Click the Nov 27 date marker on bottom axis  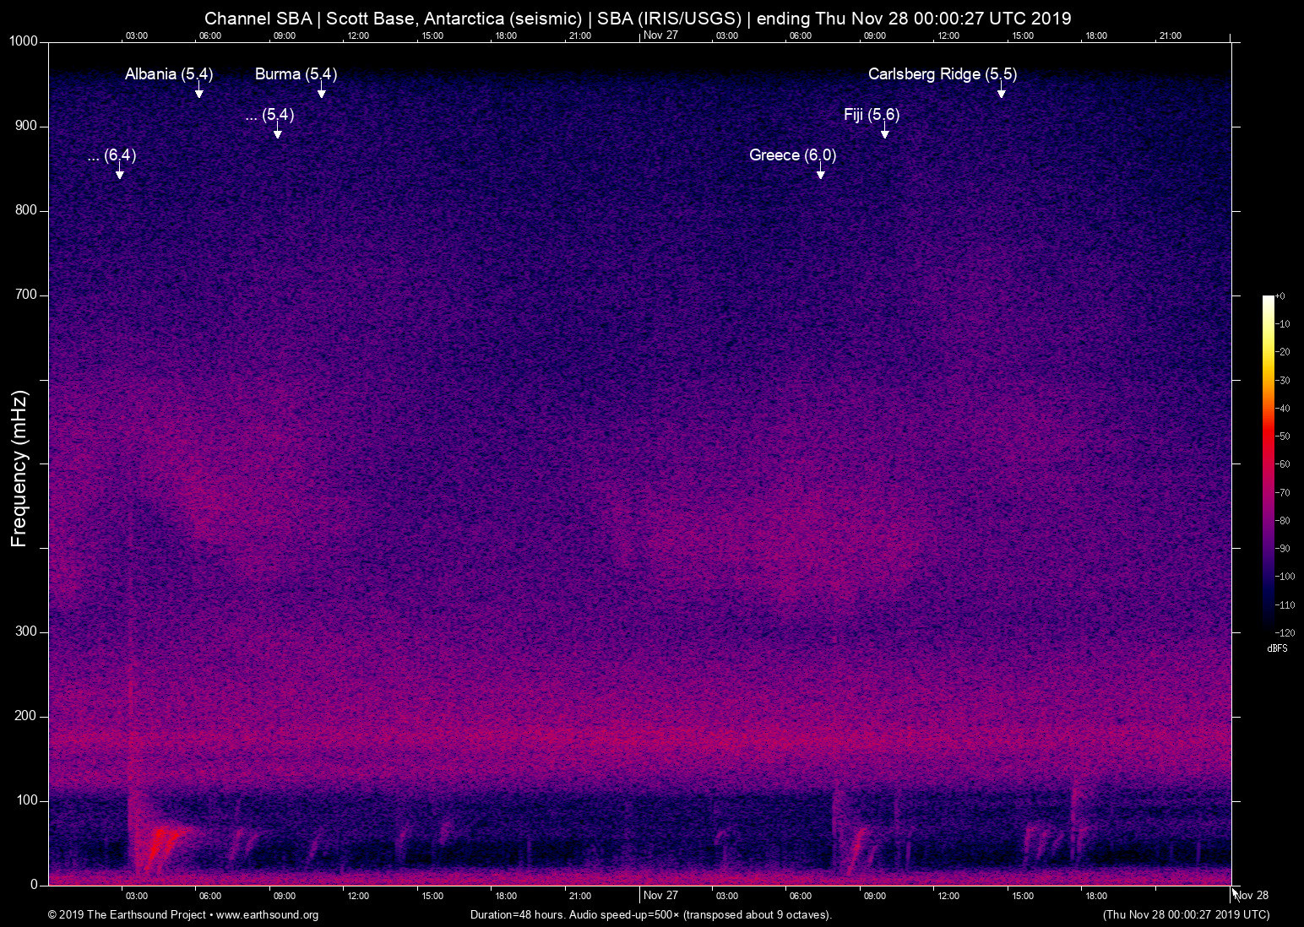(660, 896)
